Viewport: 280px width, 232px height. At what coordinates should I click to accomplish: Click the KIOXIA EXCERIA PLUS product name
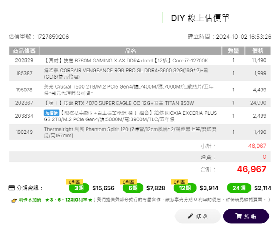point(130,116)
